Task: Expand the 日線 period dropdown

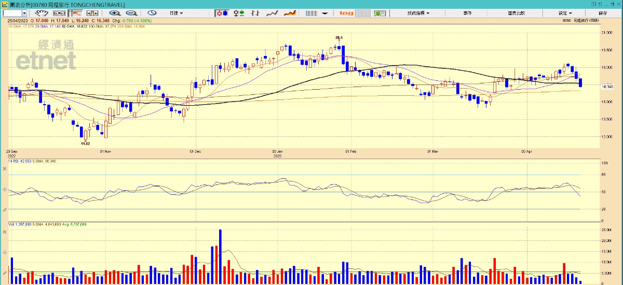Action: 174,13
